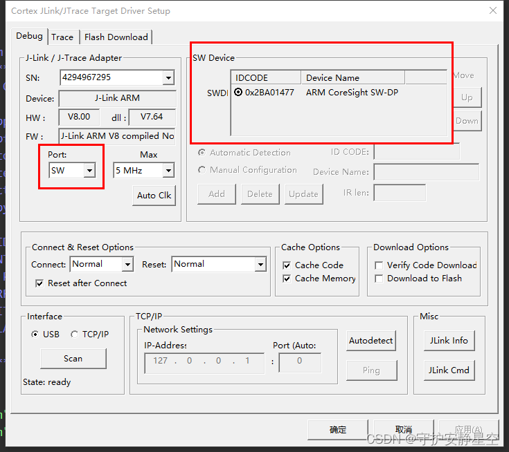Image resolution: width=509 pixels, height=452 pixels.
Task: Open the Port SW dropdown
Action: pyautogui.click(x=89, y=171)
